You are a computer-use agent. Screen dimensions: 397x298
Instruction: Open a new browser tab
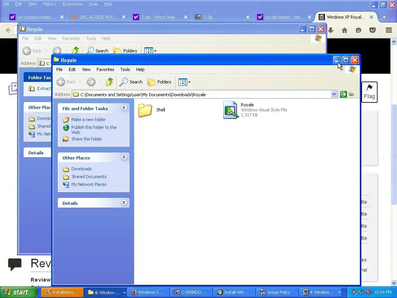click(384, 17)
